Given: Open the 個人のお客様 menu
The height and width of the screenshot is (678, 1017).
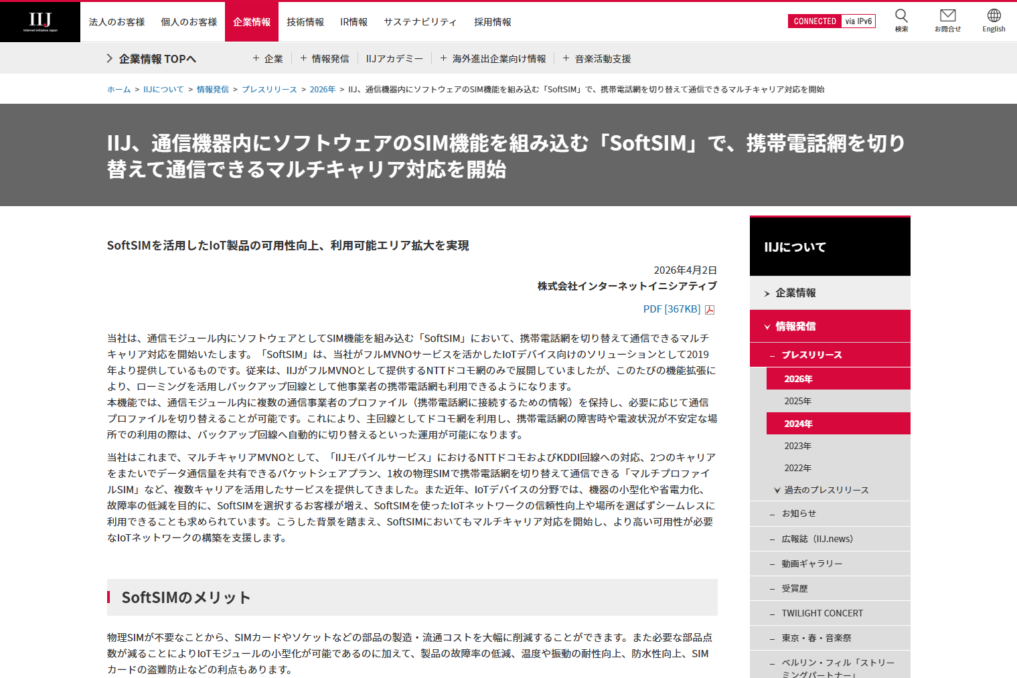Looking at the screenshot, I should (189, 22).
